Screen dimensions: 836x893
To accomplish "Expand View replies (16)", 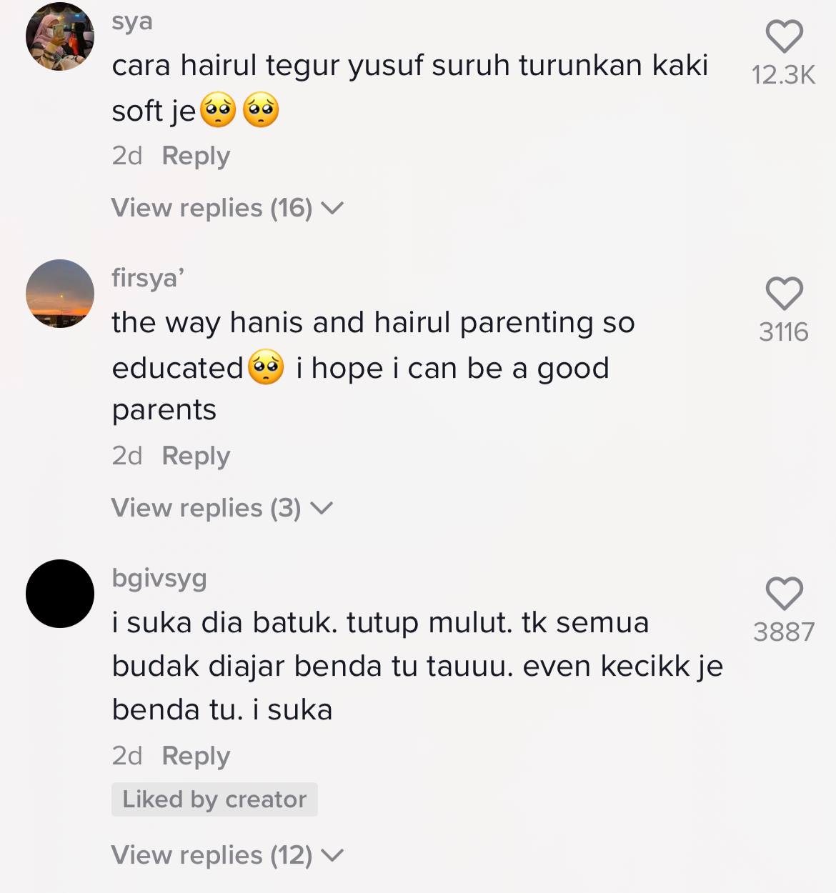I will (228, 208).
